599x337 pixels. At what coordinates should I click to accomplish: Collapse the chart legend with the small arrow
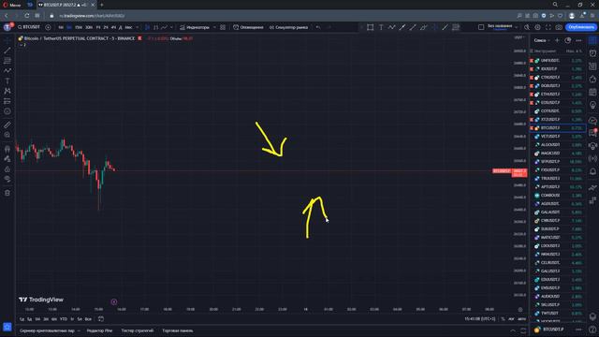coord(21,45)
